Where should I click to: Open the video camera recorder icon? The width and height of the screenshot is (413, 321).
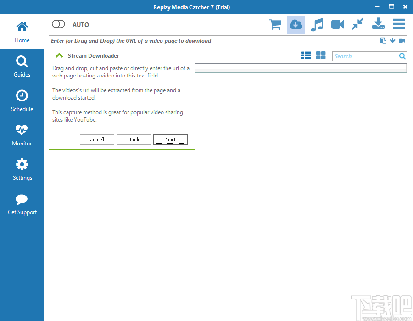click(338, 24)
